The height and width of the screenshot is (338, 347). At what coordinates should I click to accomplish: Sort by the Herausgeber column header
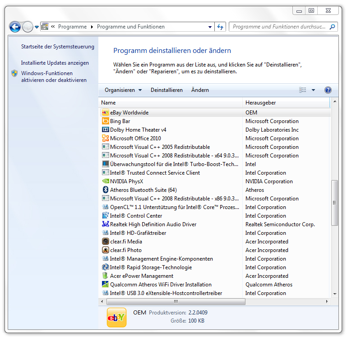point(286,103)
